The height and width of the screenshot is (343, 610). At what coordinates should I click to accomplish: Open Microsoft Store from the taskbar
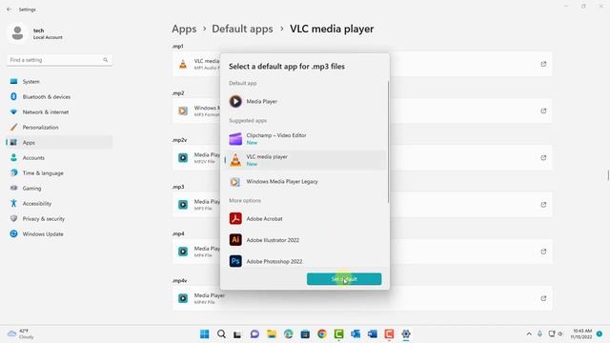click(305, 334)
